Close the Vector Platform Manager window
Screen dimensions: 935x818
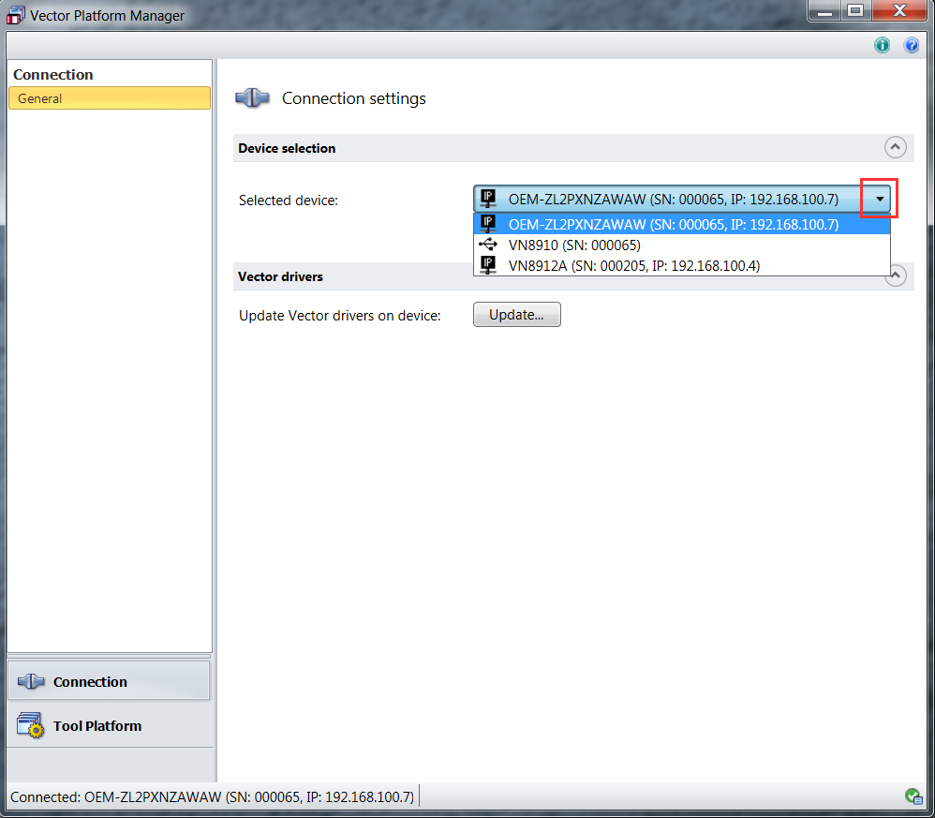point(898,11)
